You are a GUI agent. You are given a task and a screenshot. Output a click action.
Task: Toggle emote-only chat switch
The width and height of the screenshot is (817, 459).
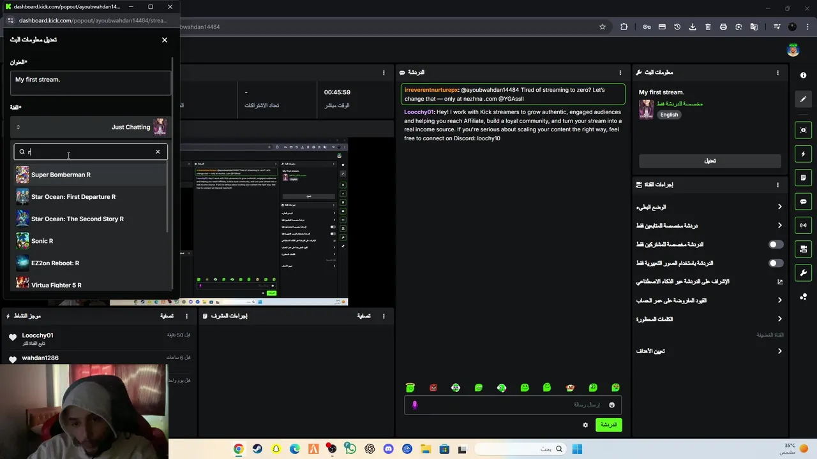click(776, 263)
